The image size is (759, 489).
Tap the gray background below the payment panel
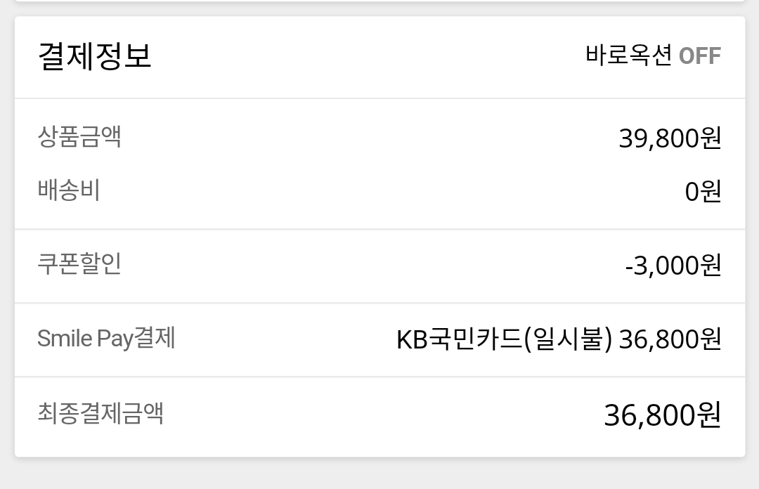(x=379, y=474)
